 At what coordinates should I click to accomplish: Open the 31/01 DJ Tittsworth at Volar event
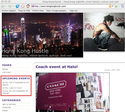(15, 92)
